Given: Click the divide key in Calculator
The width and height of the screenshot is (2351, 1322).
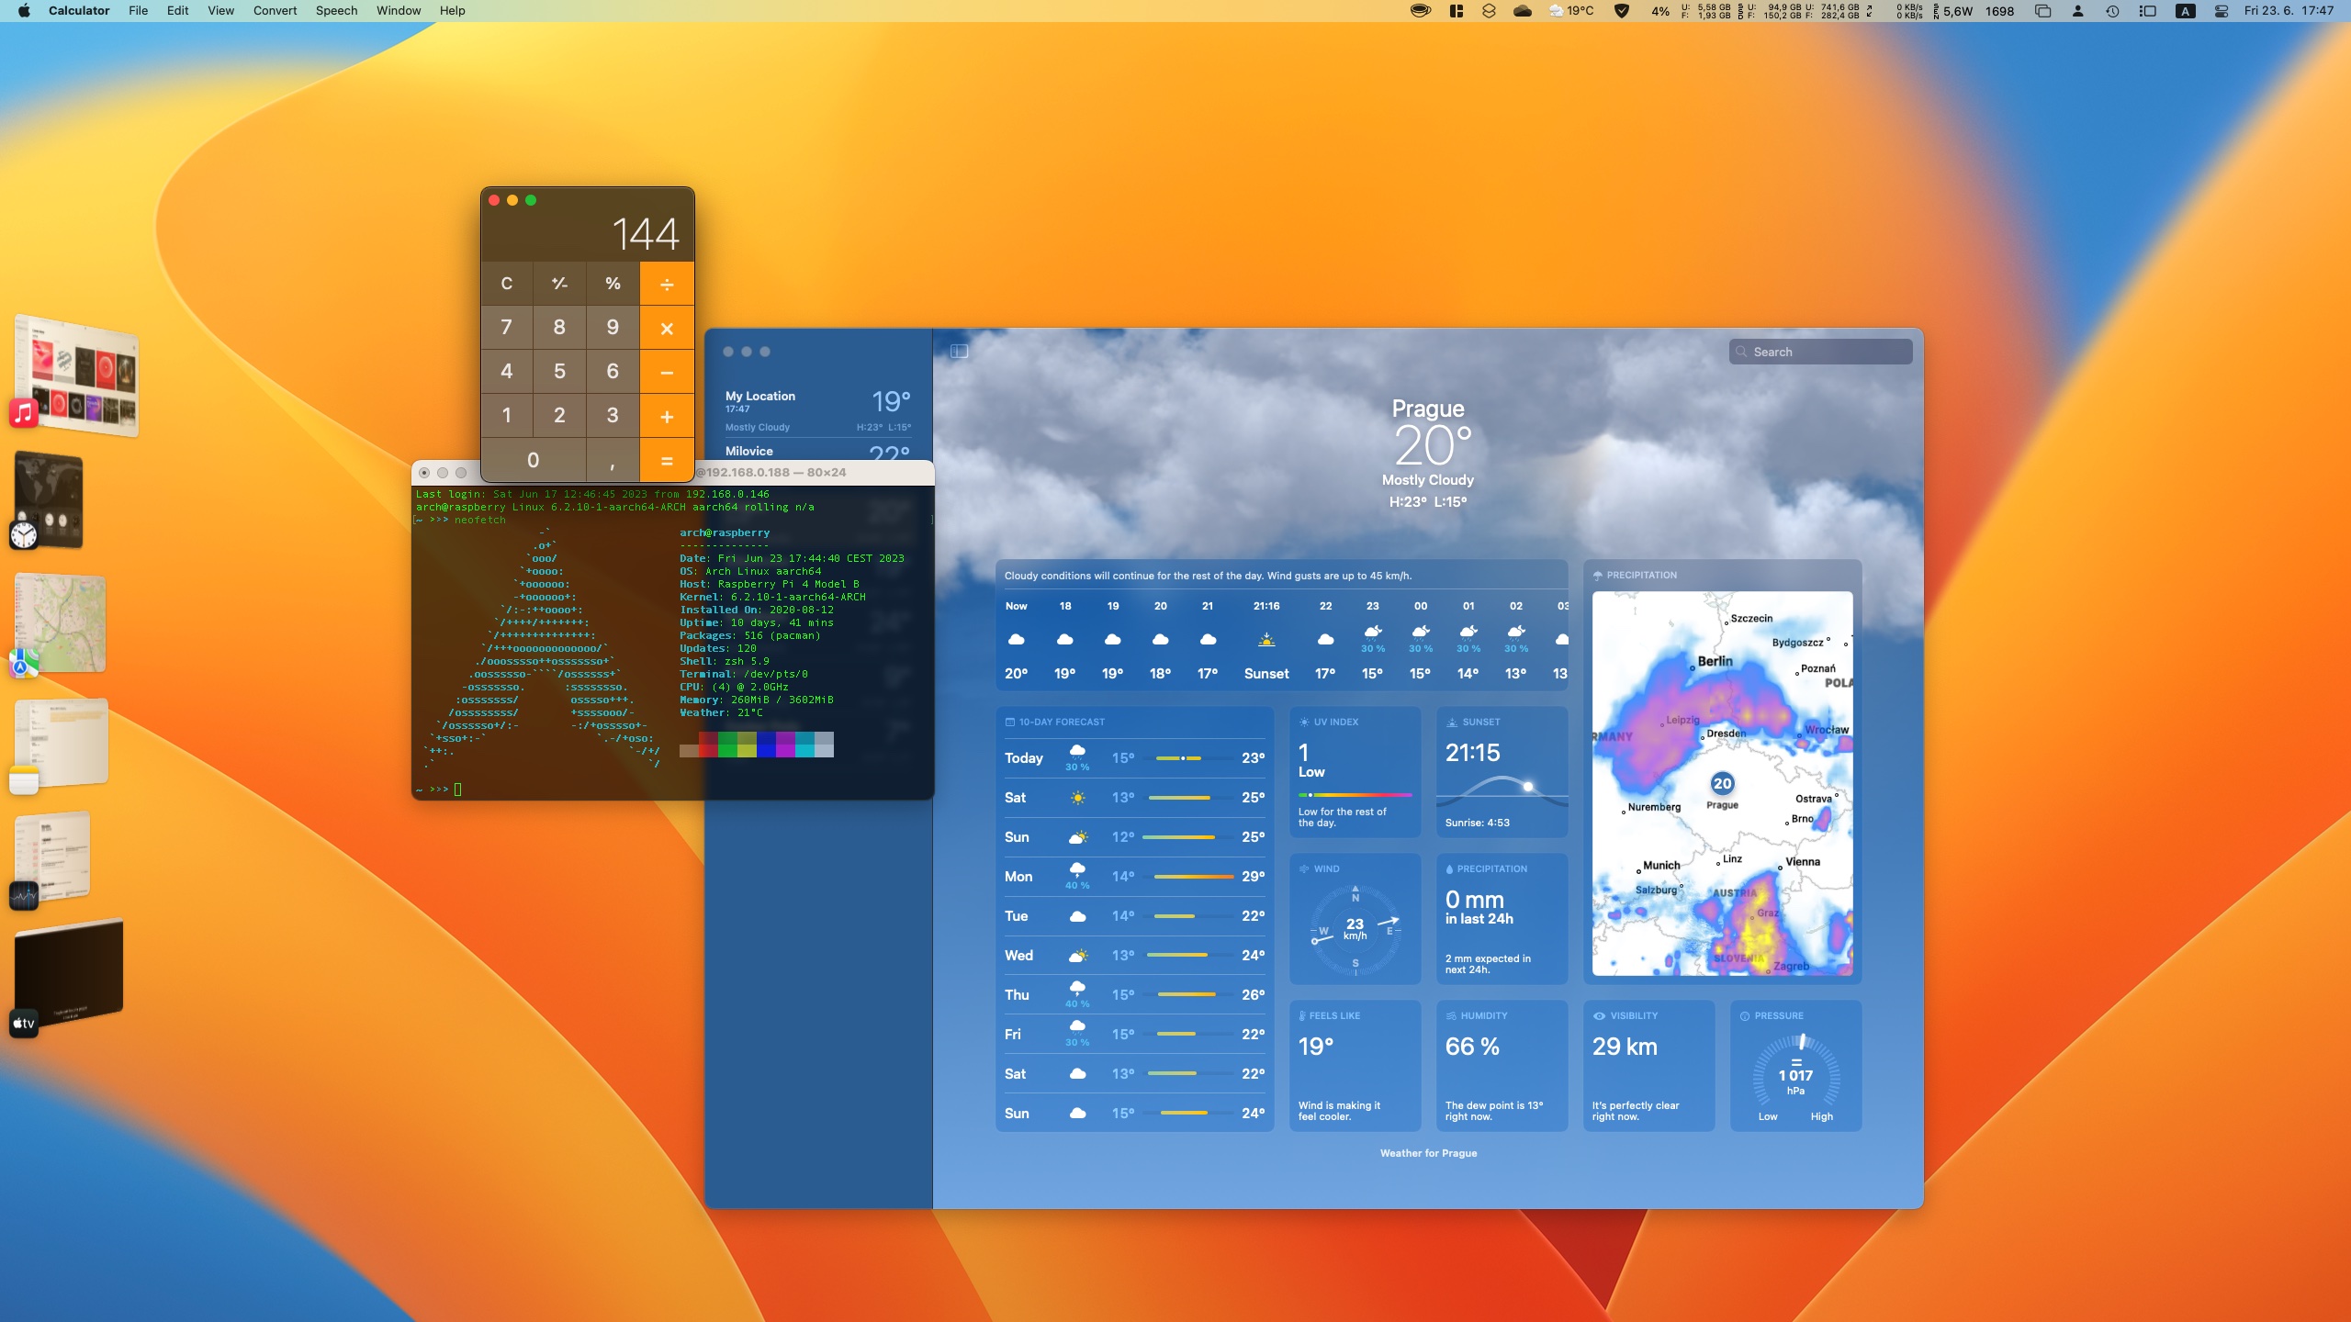Looking at the screenshot, I should [x=667, y=284].
